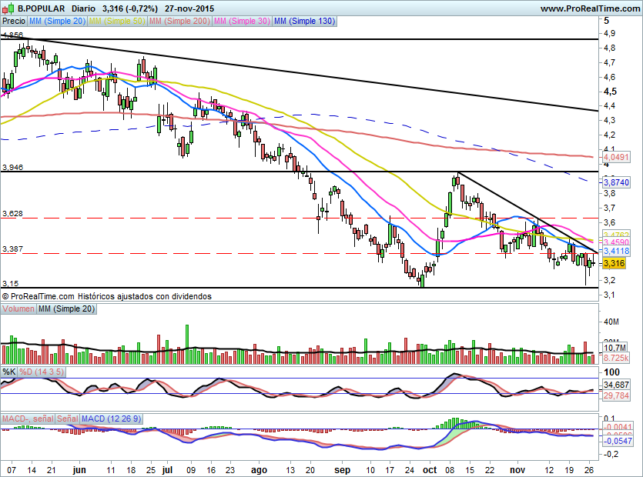The width and height of the screenshot is (643, 477).
Task: Select the %D (14 3 5) stochastic label
Action: click(x=42, y=372)
